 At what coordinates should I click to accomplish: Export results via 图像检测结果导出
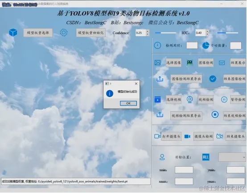tap(186, 79)
